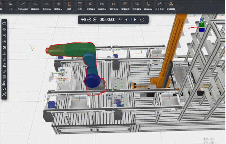
Task: Select the 线性运动 linear motion tool
Action: (35, 6)
